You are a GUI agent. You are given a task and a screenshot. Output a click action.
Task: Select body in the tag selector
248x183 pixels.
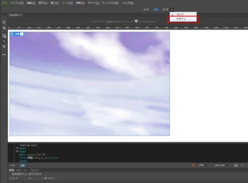(13, 165)
